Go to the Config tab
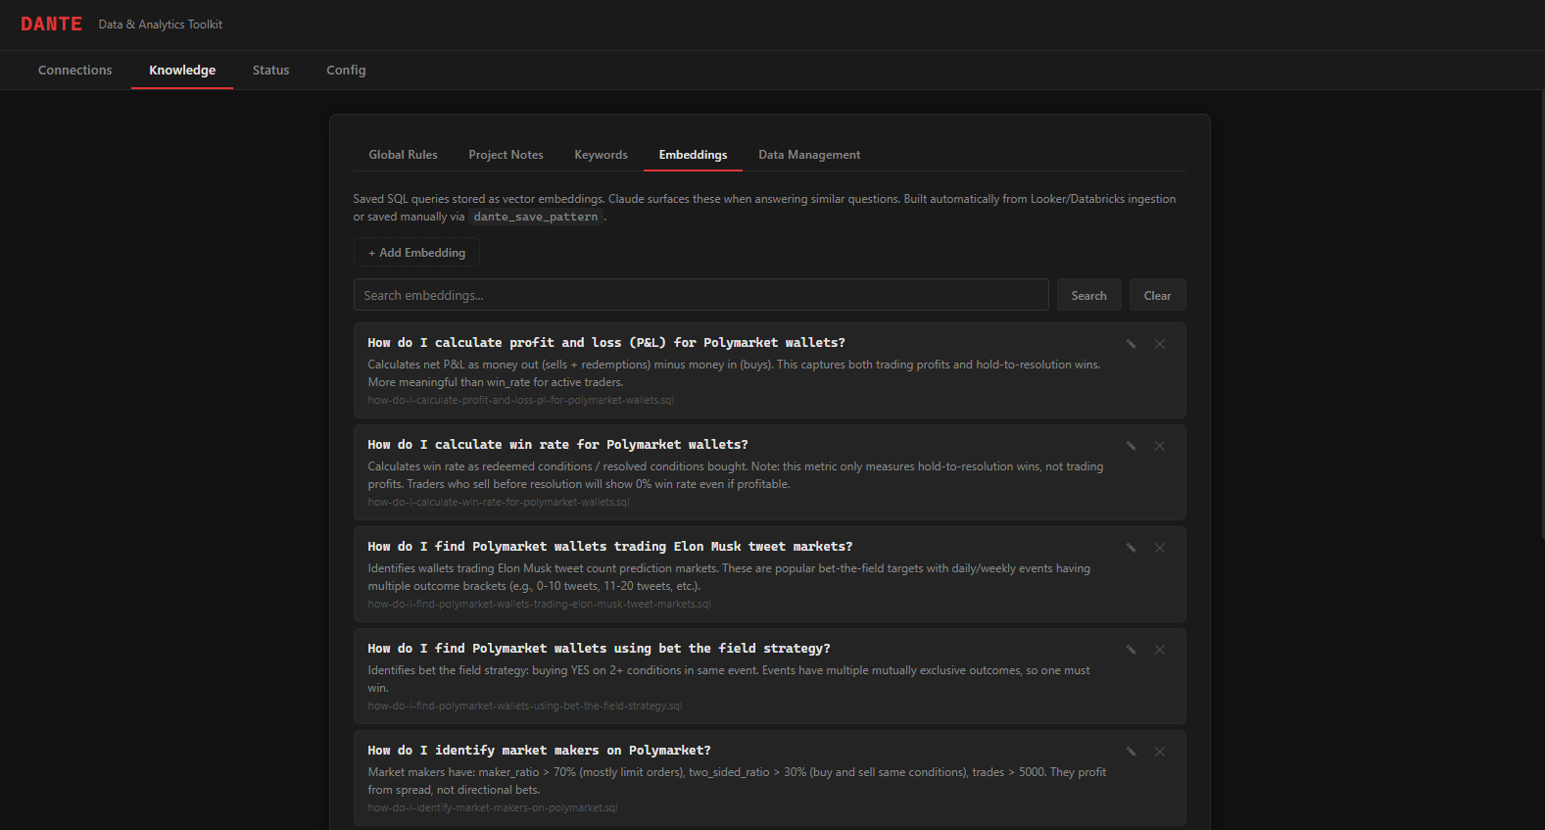 [346, 71]
